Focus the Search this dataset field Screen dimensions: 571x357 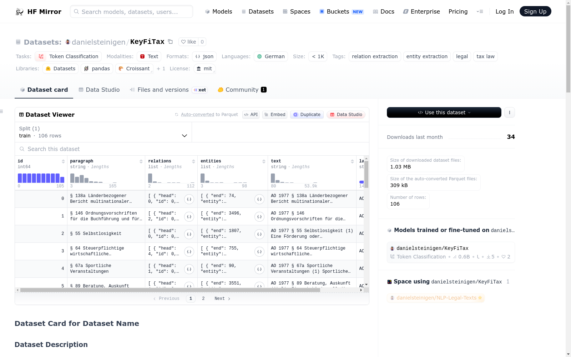[192, 149]
